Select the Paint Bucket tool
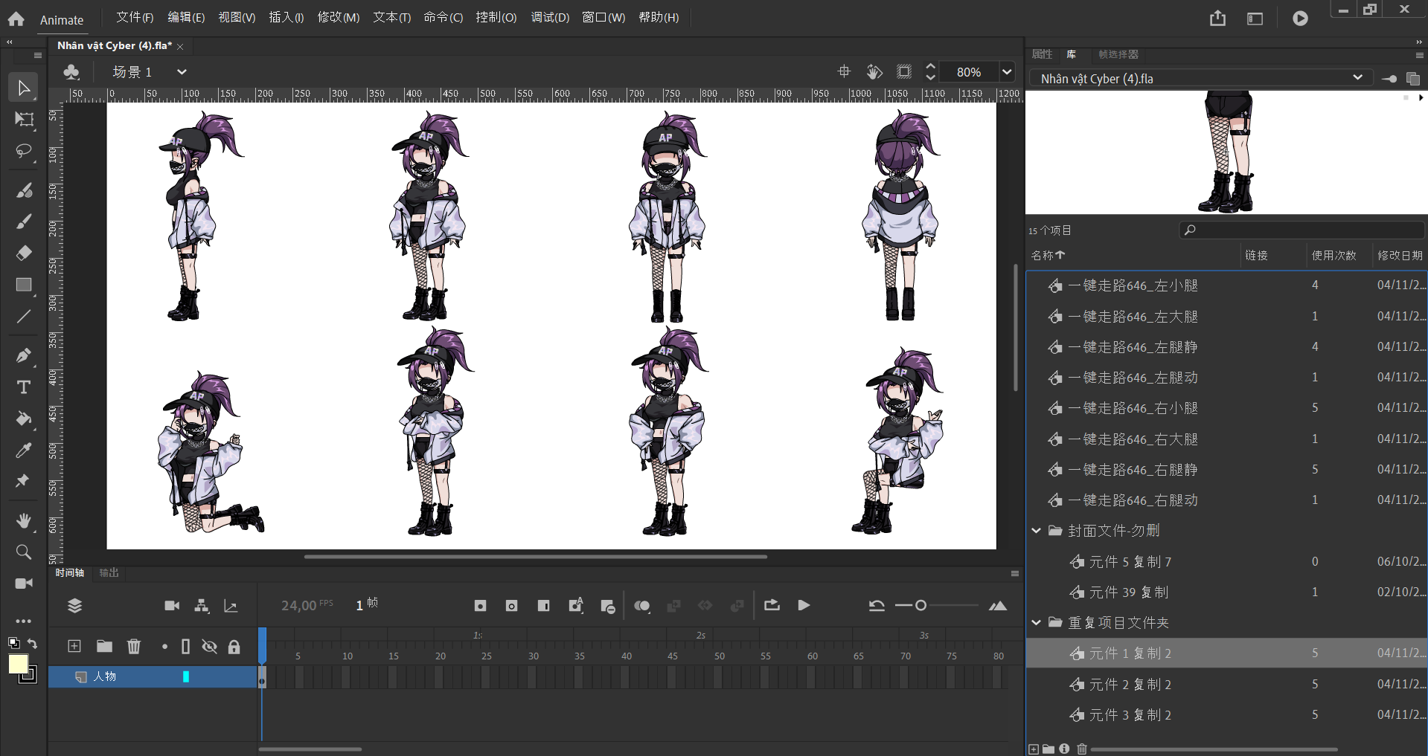 [24, 419]
